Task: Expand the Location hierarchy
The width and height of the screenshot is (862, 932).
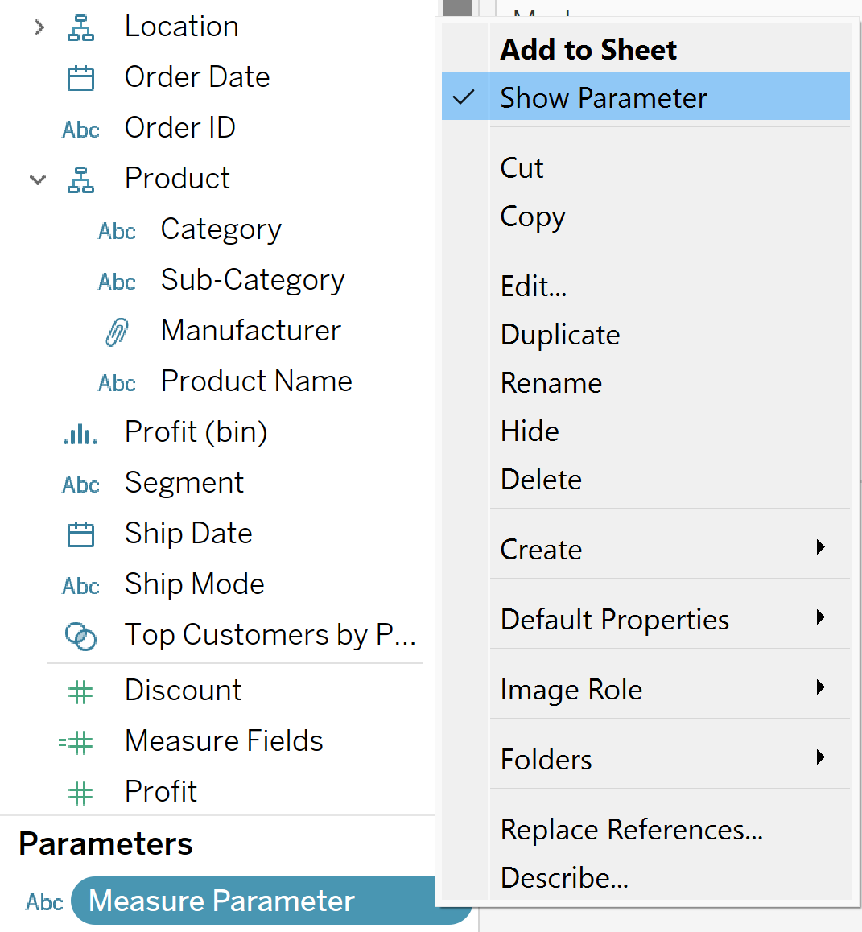Action: tap(39, 27)
